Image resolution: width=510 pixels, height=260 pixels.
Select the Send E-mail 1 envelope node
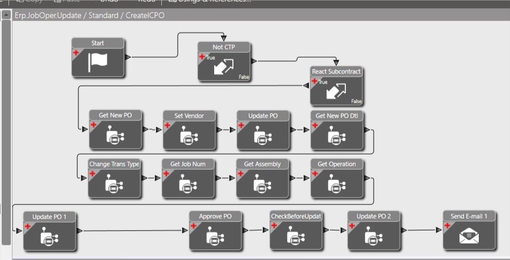click(x=469, y=230)
